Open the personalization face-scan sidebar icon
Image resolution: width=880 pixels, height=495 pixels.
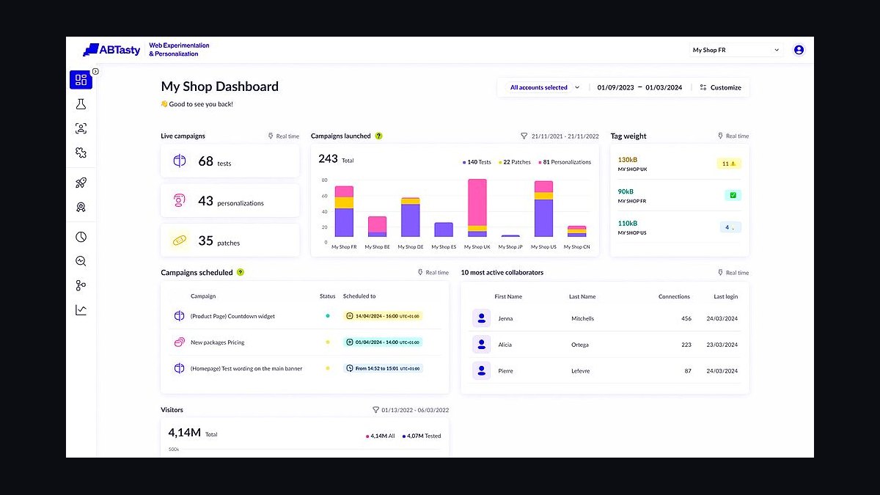point(81,128)
